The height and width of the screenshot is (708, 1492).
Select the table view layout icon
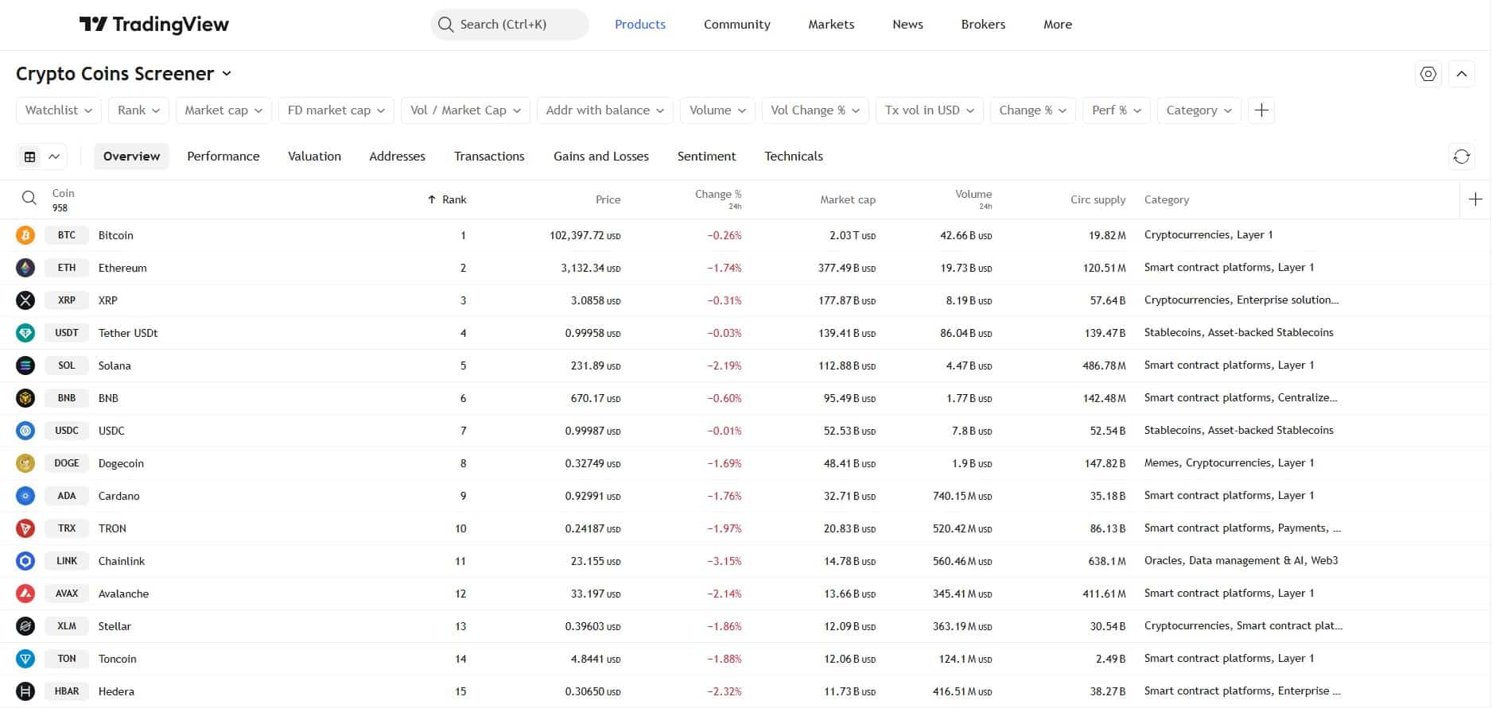click(x=30, y=157)
